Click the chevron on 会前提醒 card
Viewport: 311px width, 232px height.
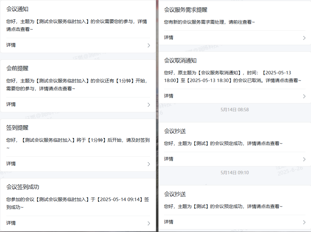tap(149, 105)
